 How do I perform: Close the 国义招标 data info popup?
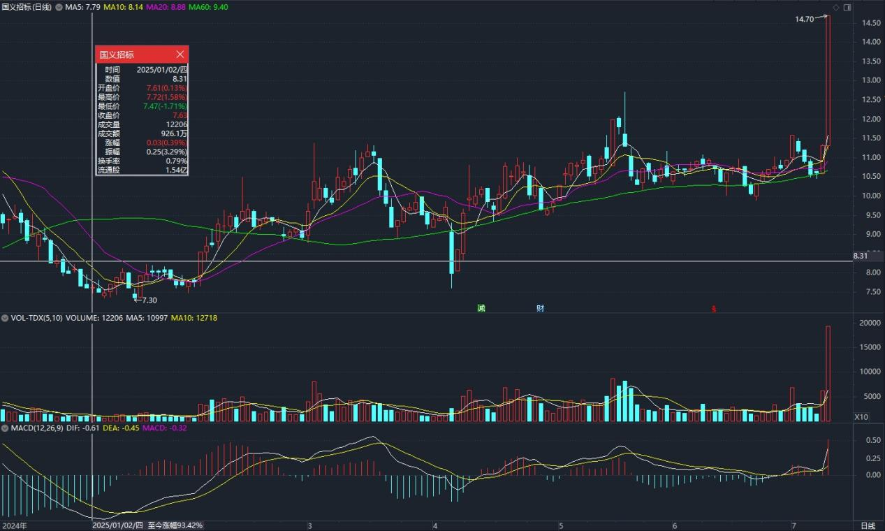[180, 54]
